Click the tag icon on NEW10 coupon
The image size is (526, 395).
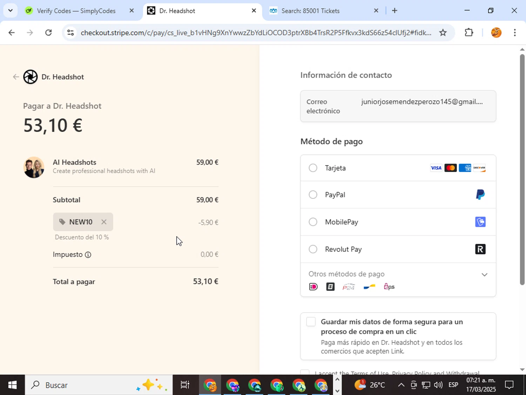point(62,222)
